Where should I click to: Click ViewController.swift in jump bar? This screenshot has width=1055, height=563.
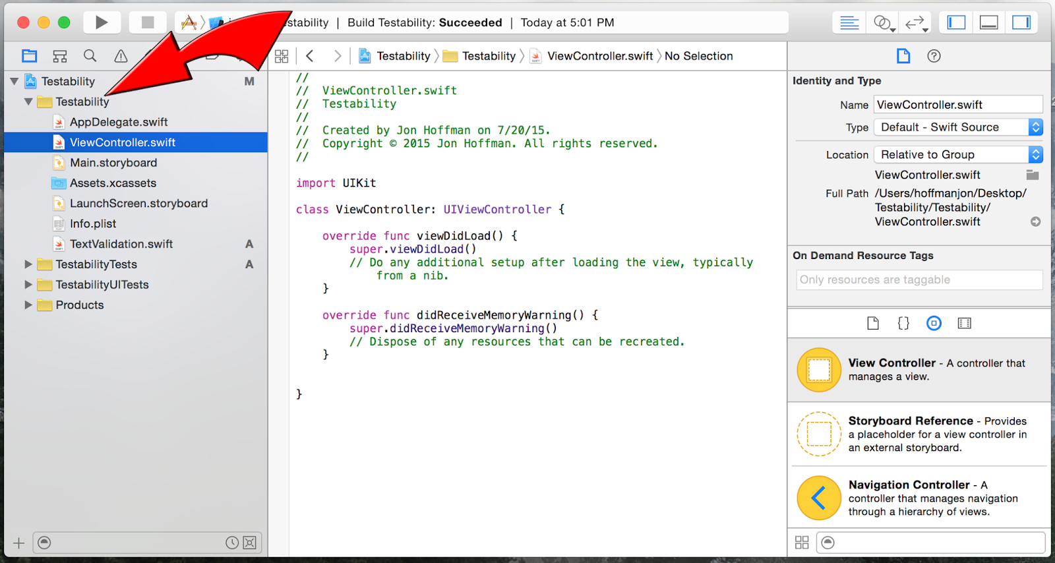pyautogui.click(x=591, y=56)
